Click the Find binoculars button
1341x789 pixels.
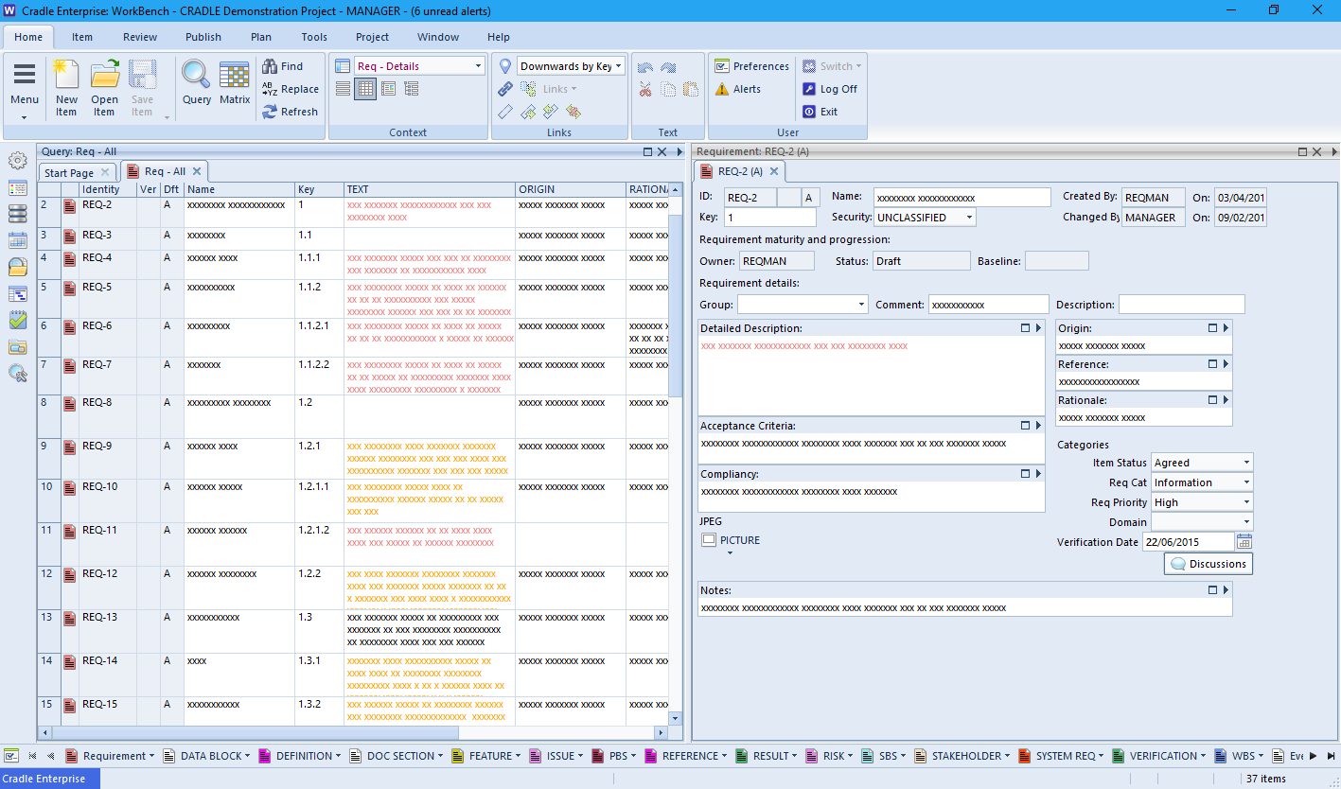[283, 66]
